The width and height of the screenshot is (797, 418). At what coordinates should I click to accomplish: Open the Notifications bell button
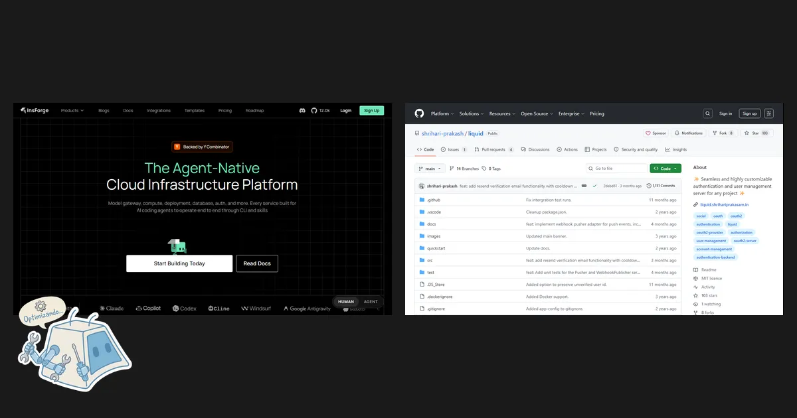[688, 133]
